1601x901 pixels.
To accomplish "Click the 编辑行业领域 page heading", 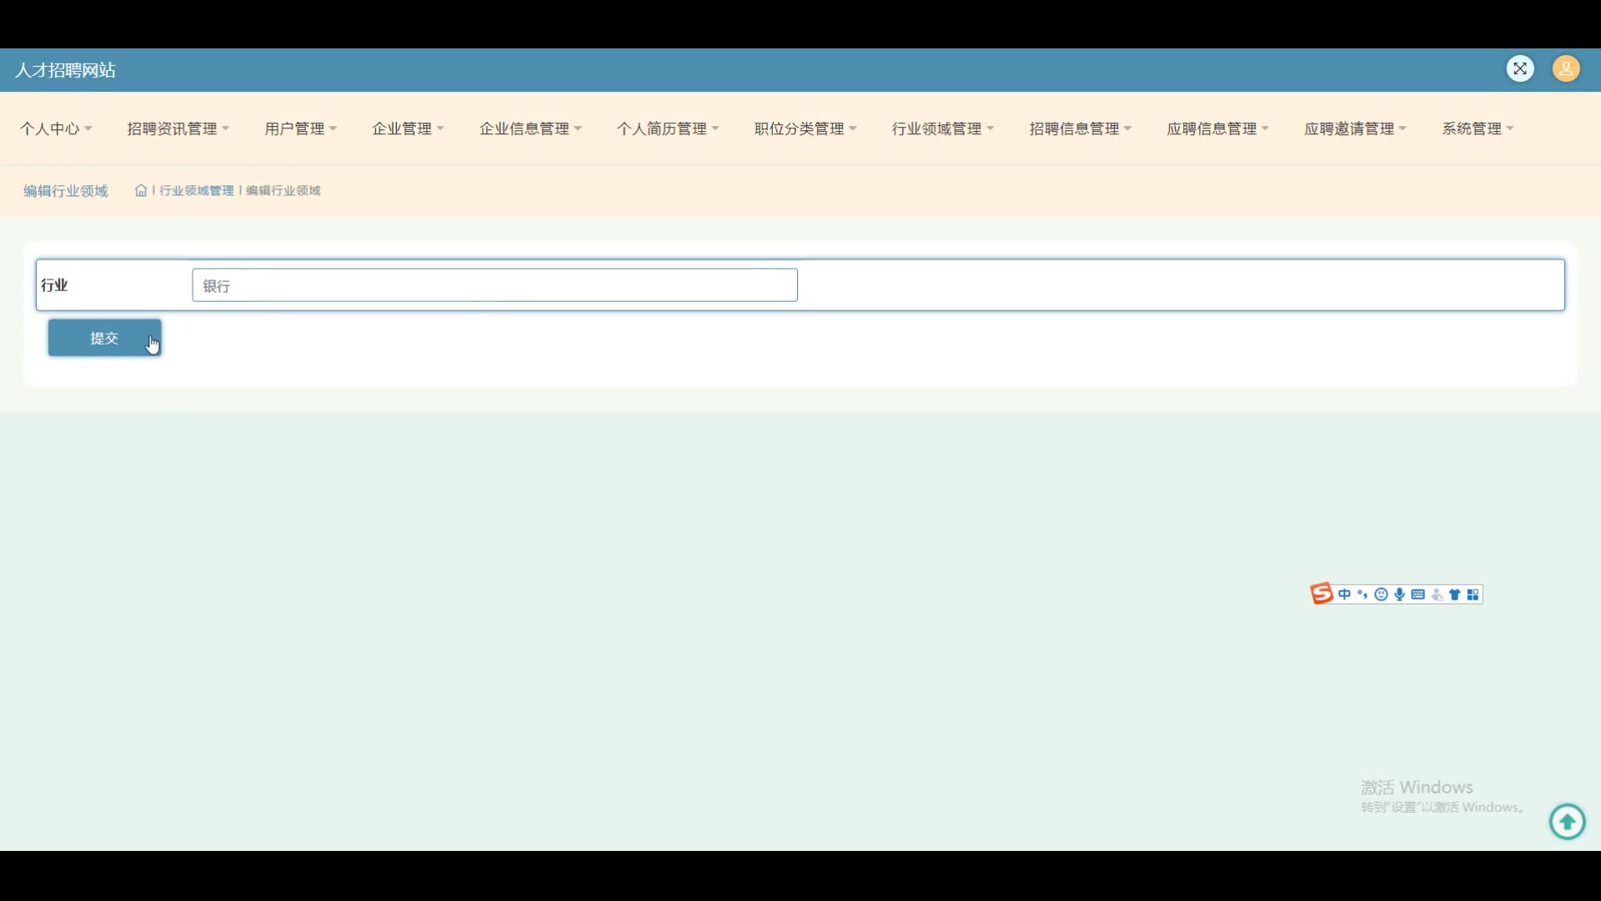I will (x=66, y=191).
